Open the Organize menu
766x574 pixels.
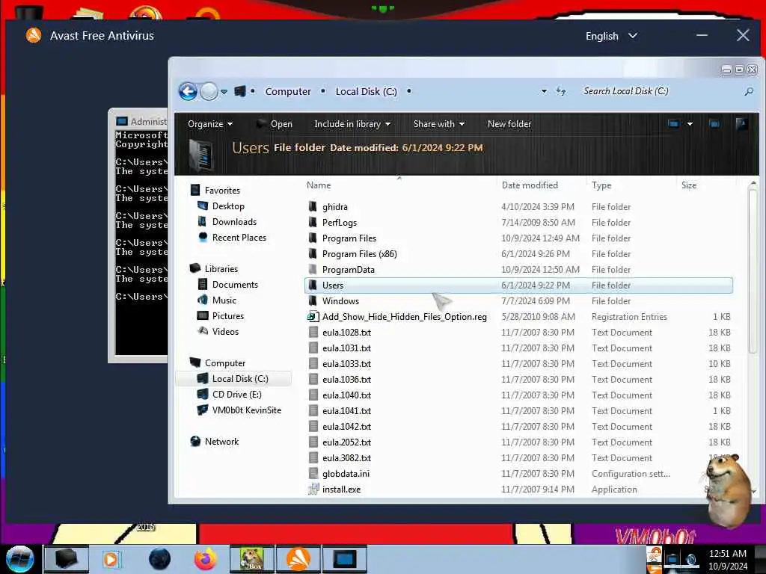pos(210,124)
